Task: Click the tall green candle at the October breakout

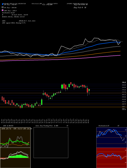Action: [42, 102]
